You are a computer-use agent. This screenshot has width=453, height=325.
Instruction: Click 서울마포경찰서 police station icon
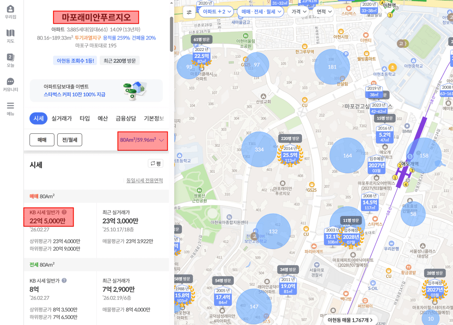[x=317, y=264]
